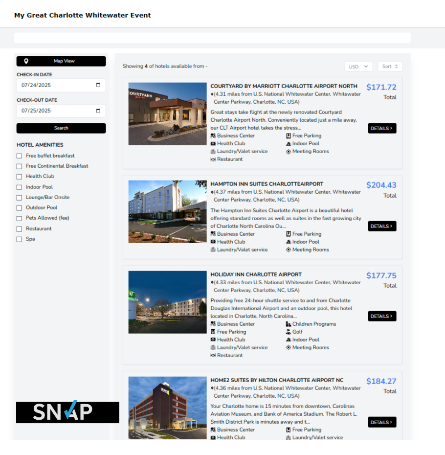Click price $177.75 for Holiday Inn

[381, 275]
